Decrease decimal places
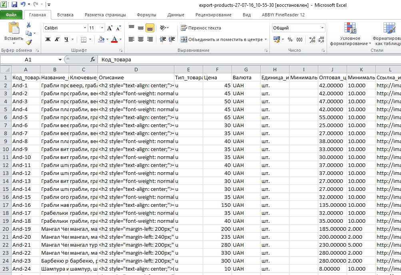Image resolution: width=401 pixels, height=275 pixels. (x=321, y=39)
